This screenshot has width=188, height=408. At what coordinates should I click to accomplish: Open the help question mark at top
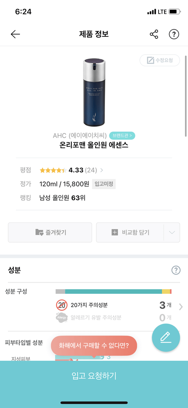(x=174, y=34)
